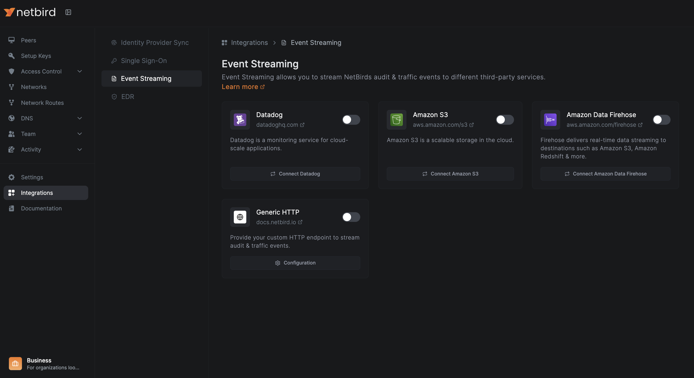Viewport: 694px width, 378px height.
Task: Enable the Datadog integration toggle
Action: [x=351, y=120]
